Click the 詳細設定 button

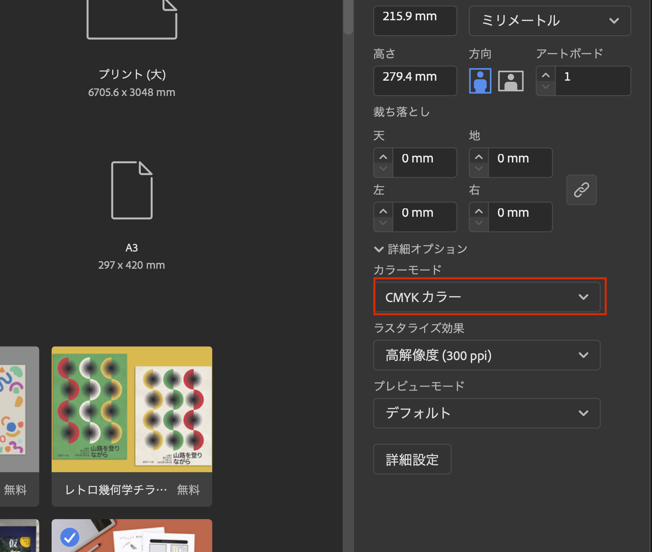pos(412,459)
